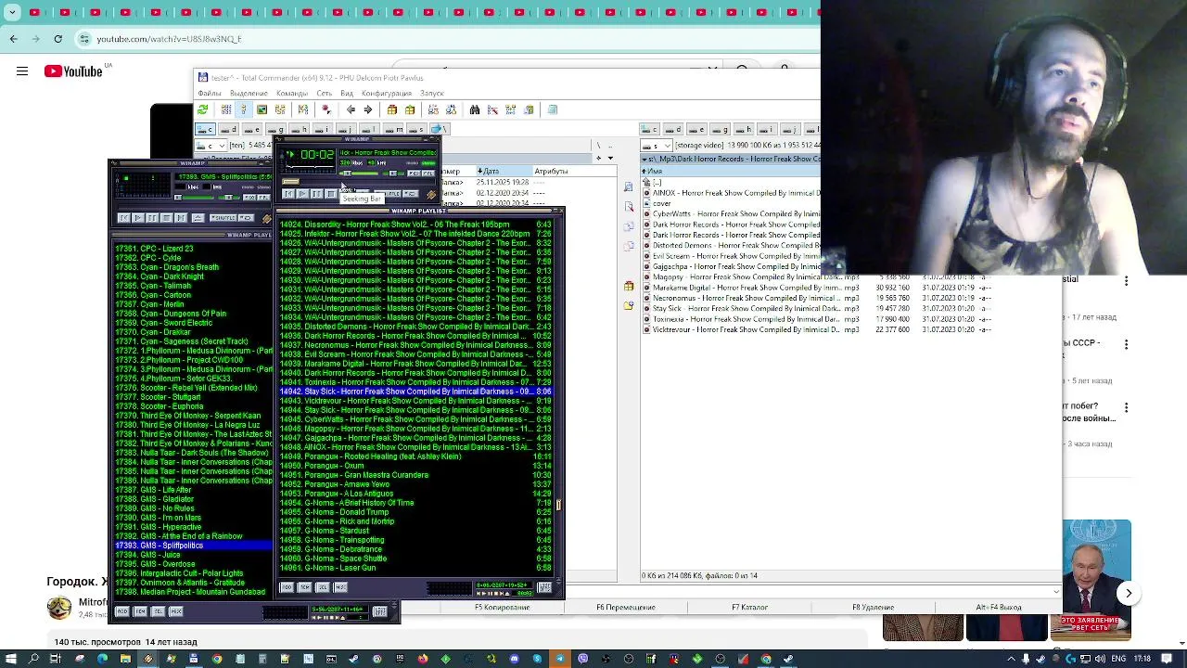This screenshot has width=1187, height=668.
Task: Show hidden tray icons chevron
Action: [x=1012, y=659]
